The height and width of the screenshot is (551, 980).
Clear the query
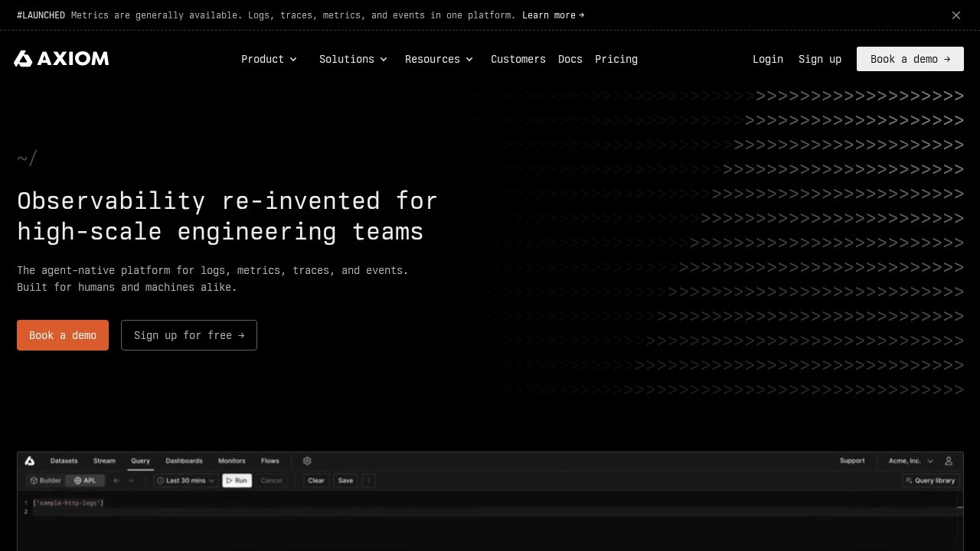coord(316,481)
